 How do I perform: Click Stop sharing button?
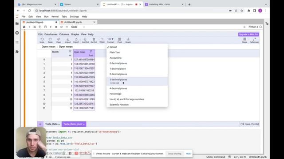point(174,154)
